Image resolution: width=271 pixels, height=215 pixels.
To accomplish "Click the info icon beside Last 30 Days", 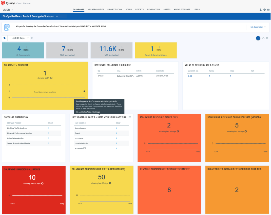I will (x=32, y=38).
